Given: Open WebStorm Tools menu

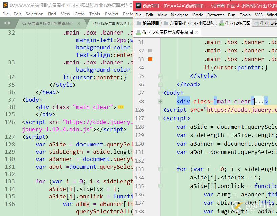Looking at the screenshot, I should 245,15.
